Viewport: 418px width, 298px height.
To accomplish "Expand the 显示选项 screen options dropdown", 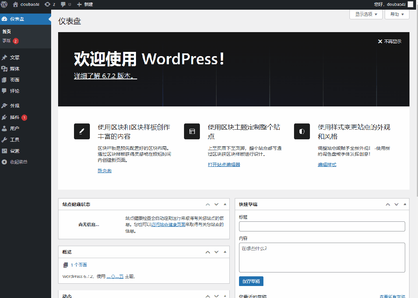I will 366,14.
